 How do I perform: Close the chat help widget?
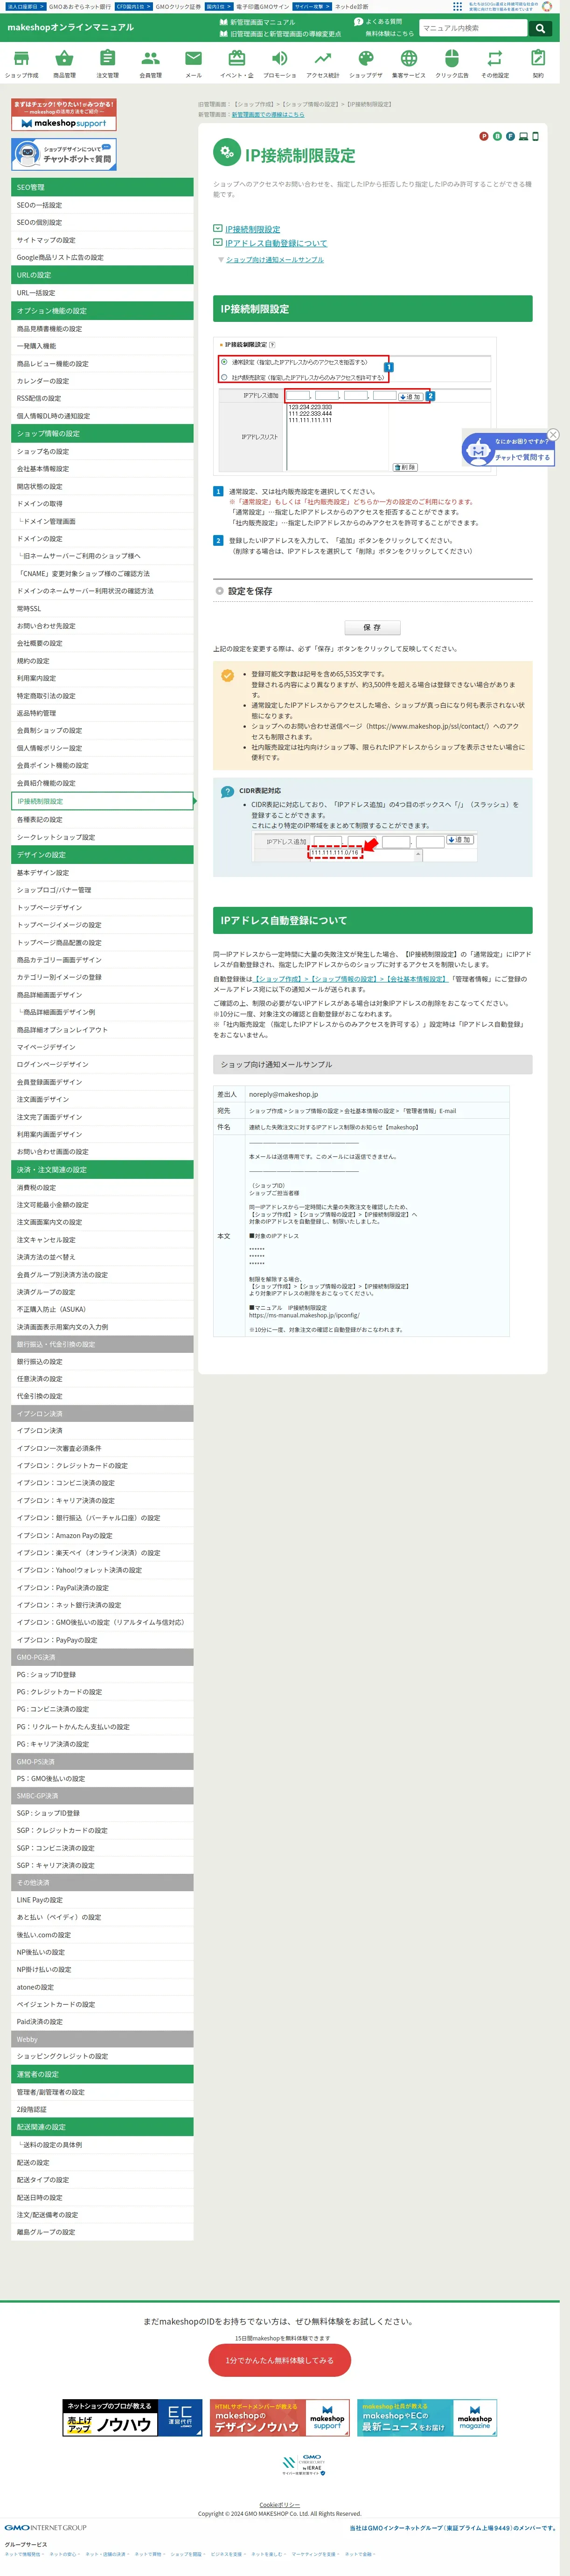click(553, 434)
